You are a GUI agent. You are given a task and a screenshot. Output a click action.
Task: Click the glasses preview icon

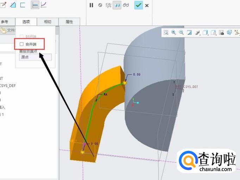pos(126,5)
